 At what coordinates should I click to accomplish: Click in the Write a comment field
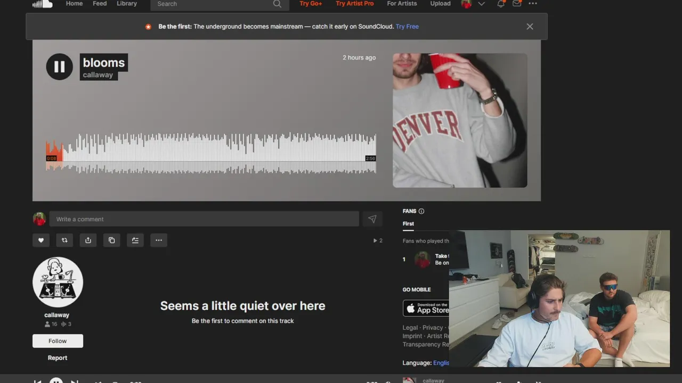pos(204,219)
